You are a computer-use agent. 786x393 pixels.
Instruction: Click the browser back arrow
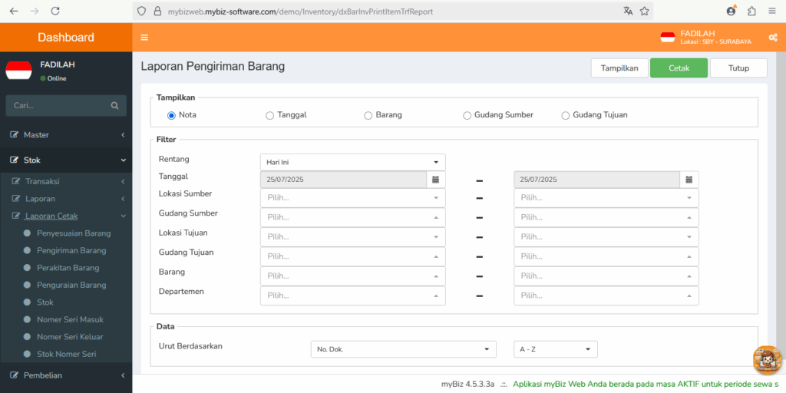[x=14, y=11]
